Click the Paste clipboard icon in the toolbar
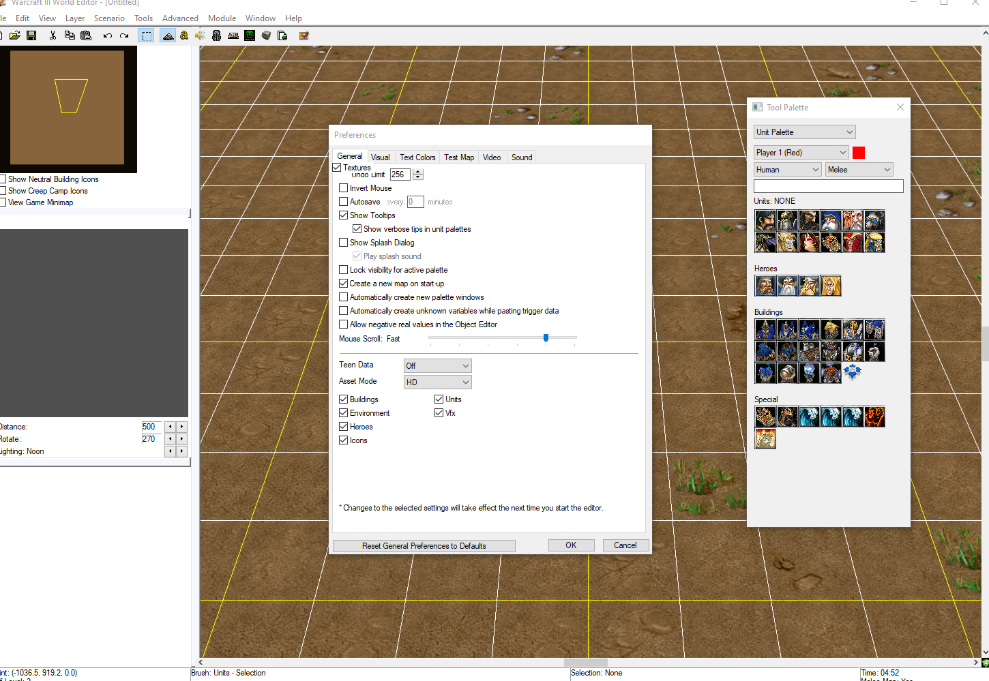989x681 pixels. [x=86, y=35]
